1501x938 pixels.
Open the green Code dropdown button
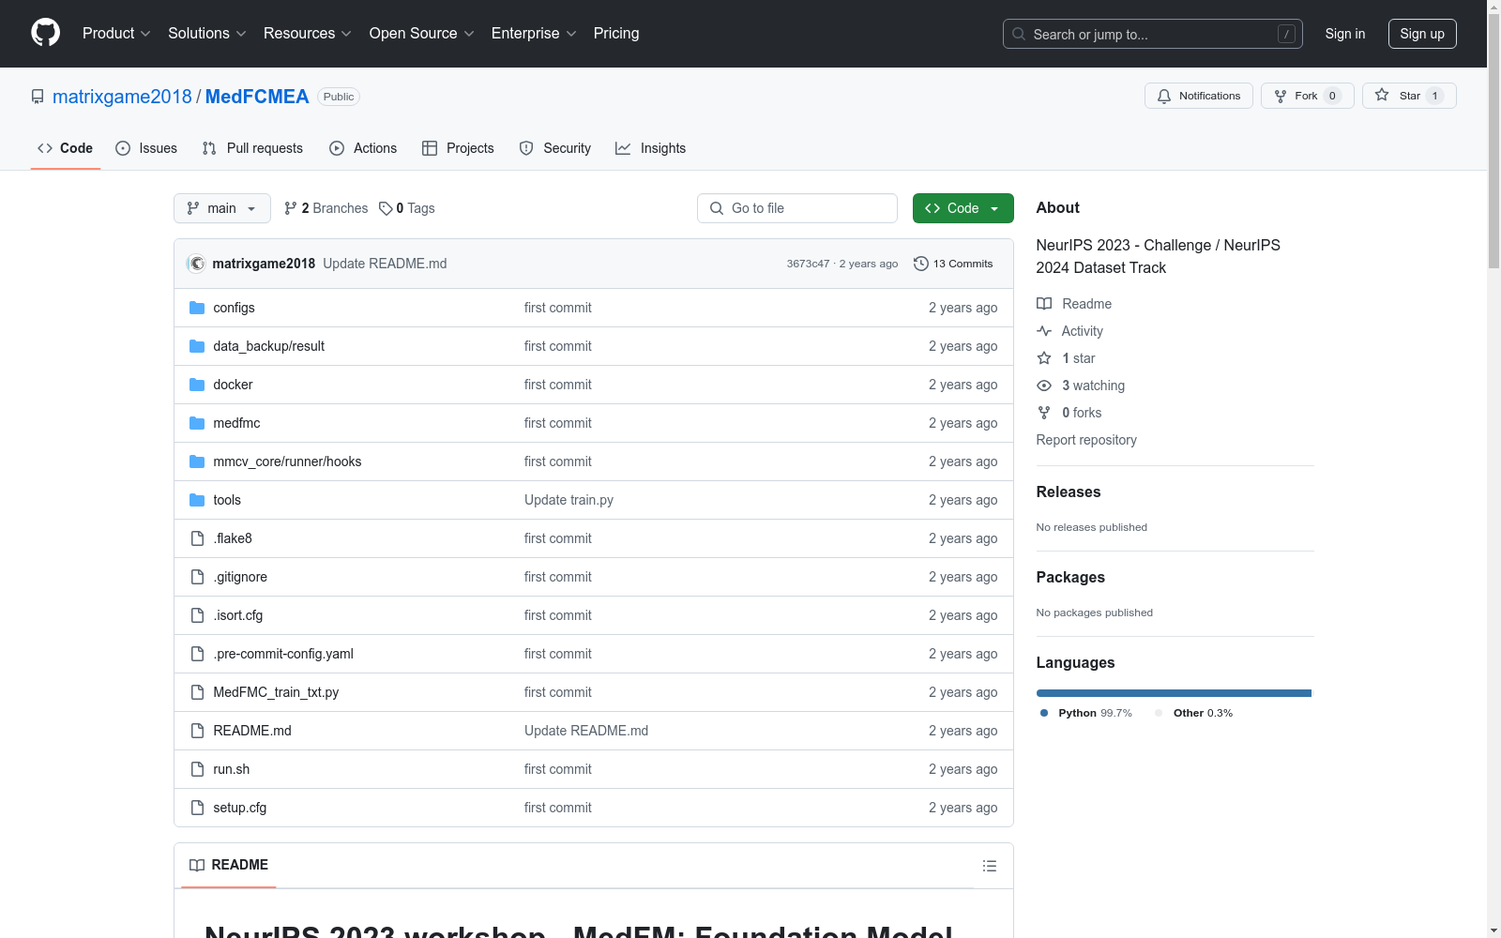(963, 208)
